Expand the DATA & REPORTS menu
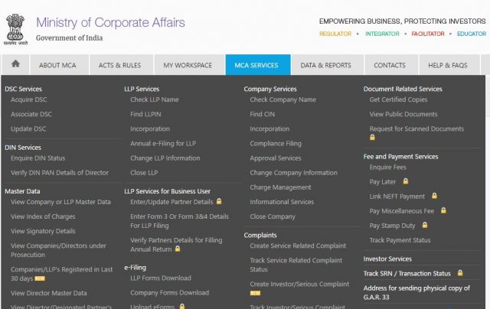 click(x=326, y=65)
